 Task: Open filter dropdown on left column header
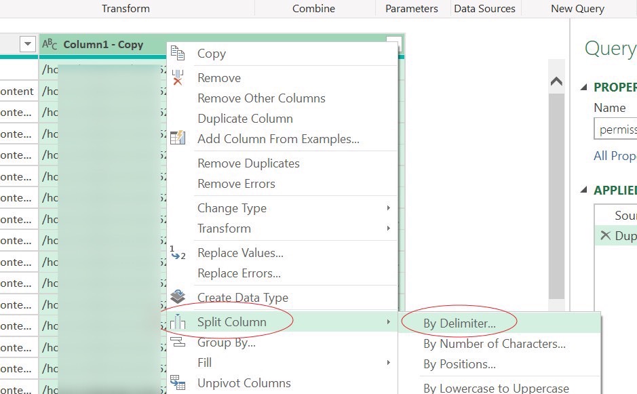pyautogui.click(x=28, y=45)
